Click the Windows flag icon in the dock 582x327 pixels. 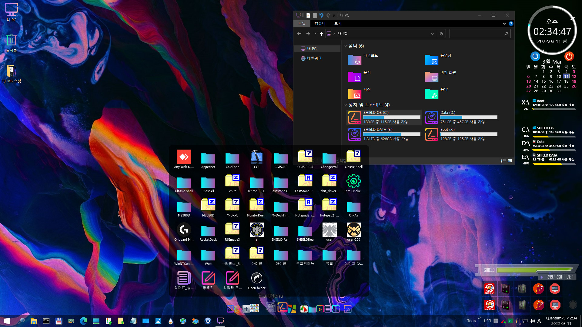[x=292, y=309]
